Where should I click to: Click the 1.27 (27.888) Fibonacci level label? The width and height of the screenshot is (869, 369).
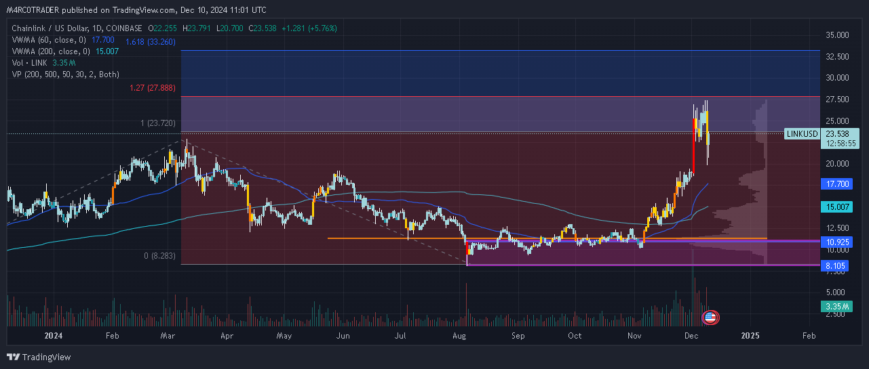153,88
